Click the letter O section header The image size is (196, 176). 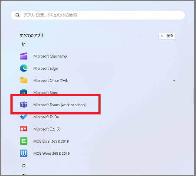pos(24,166)
